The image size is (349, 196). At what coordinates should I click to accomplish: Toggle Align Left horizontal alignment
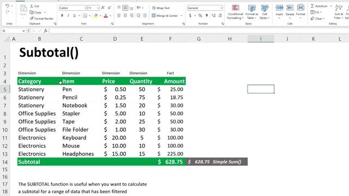pos(119,16)
